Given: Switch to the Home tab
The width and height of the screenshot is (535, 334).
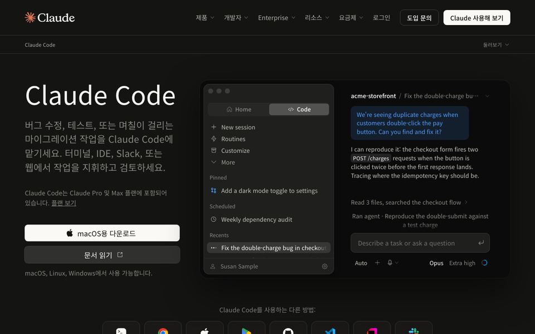Looking at the screenshot, I should coord(239,110).
